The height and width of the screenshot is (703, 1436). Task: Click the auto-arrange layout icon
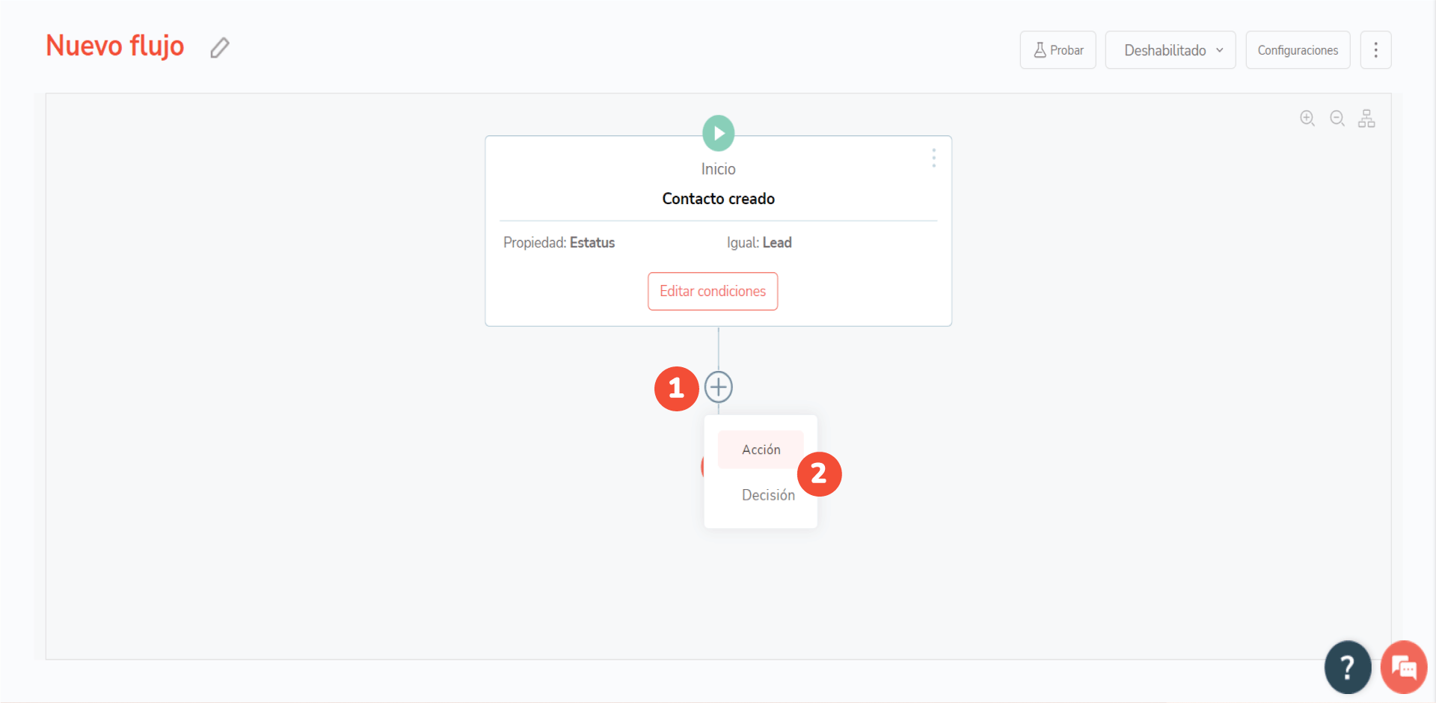coord(1366,118)
